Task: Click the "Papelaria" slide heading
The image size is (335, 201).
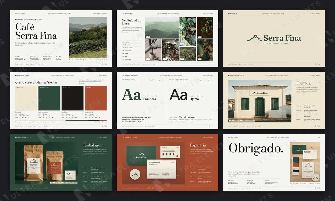Action: (198, 145)
